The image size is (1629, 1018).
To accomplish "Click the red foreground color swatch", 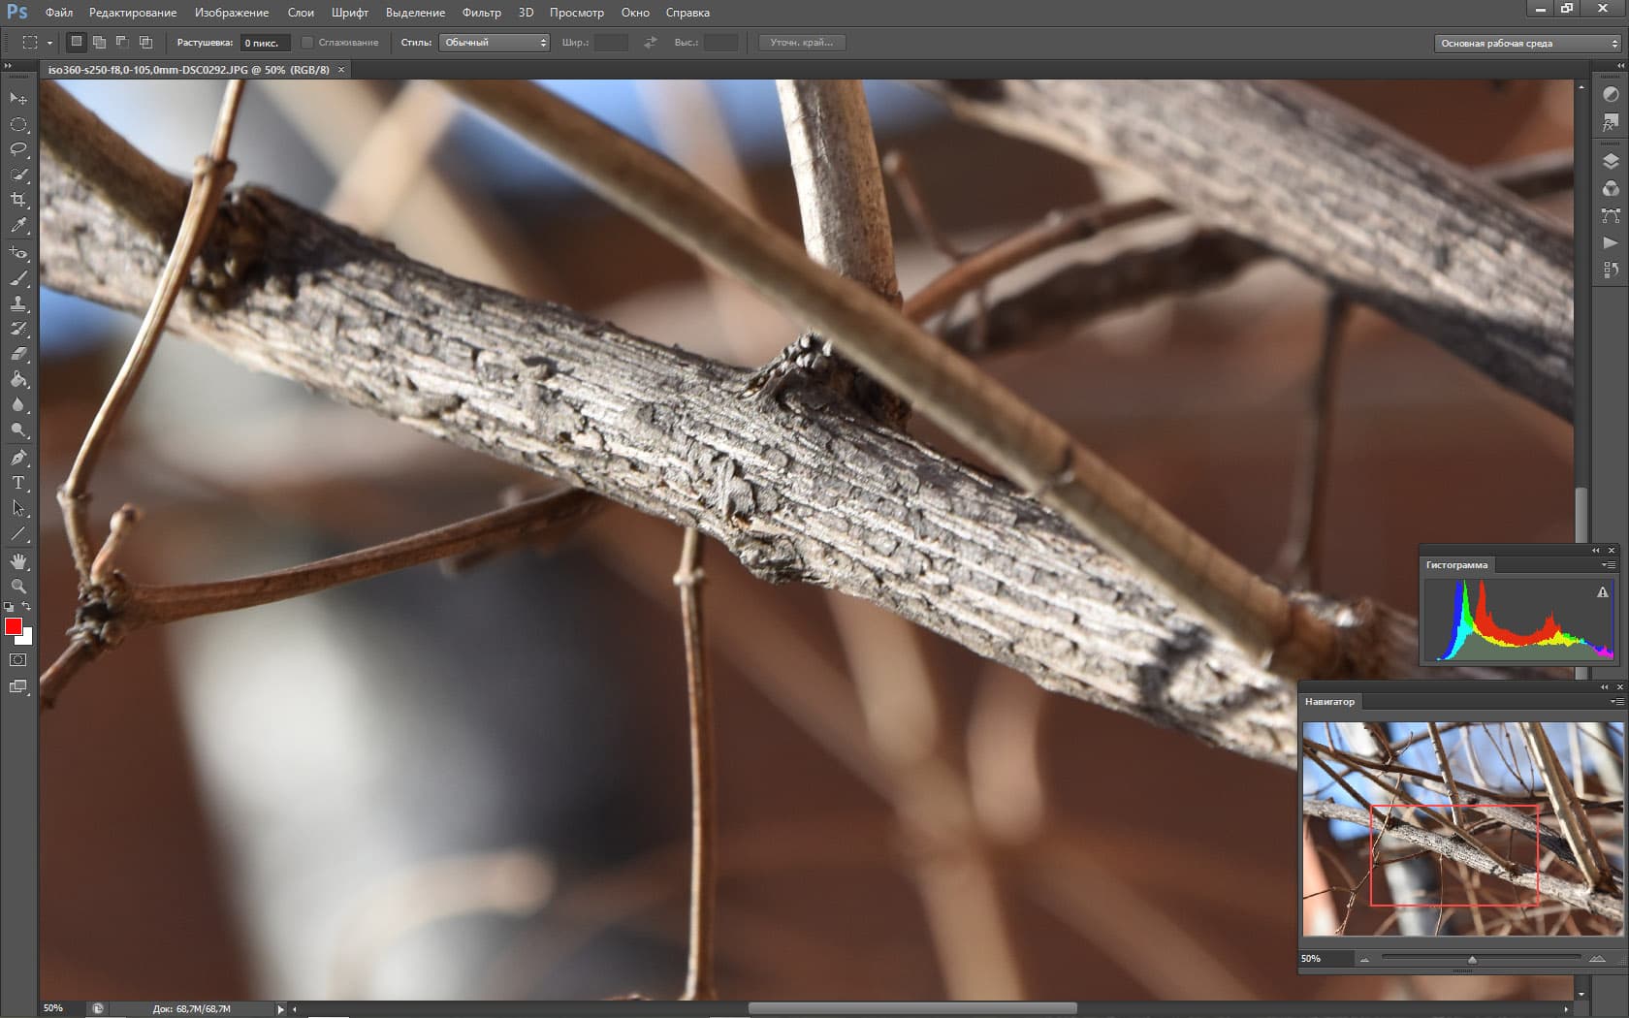I will pos(13,626).
